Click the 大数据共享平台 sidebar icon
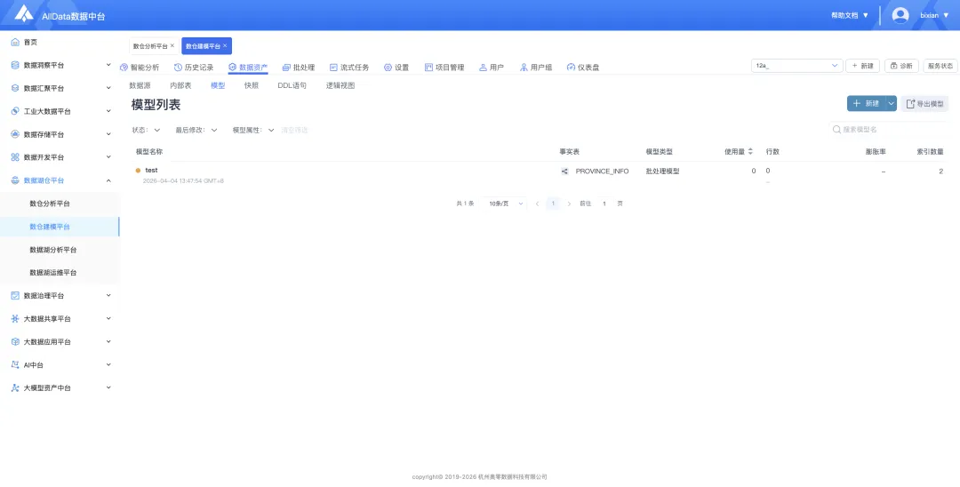Image resolution: width=960 pixels, height=487 pixels. pyautogui.click(x=15, y=319)
